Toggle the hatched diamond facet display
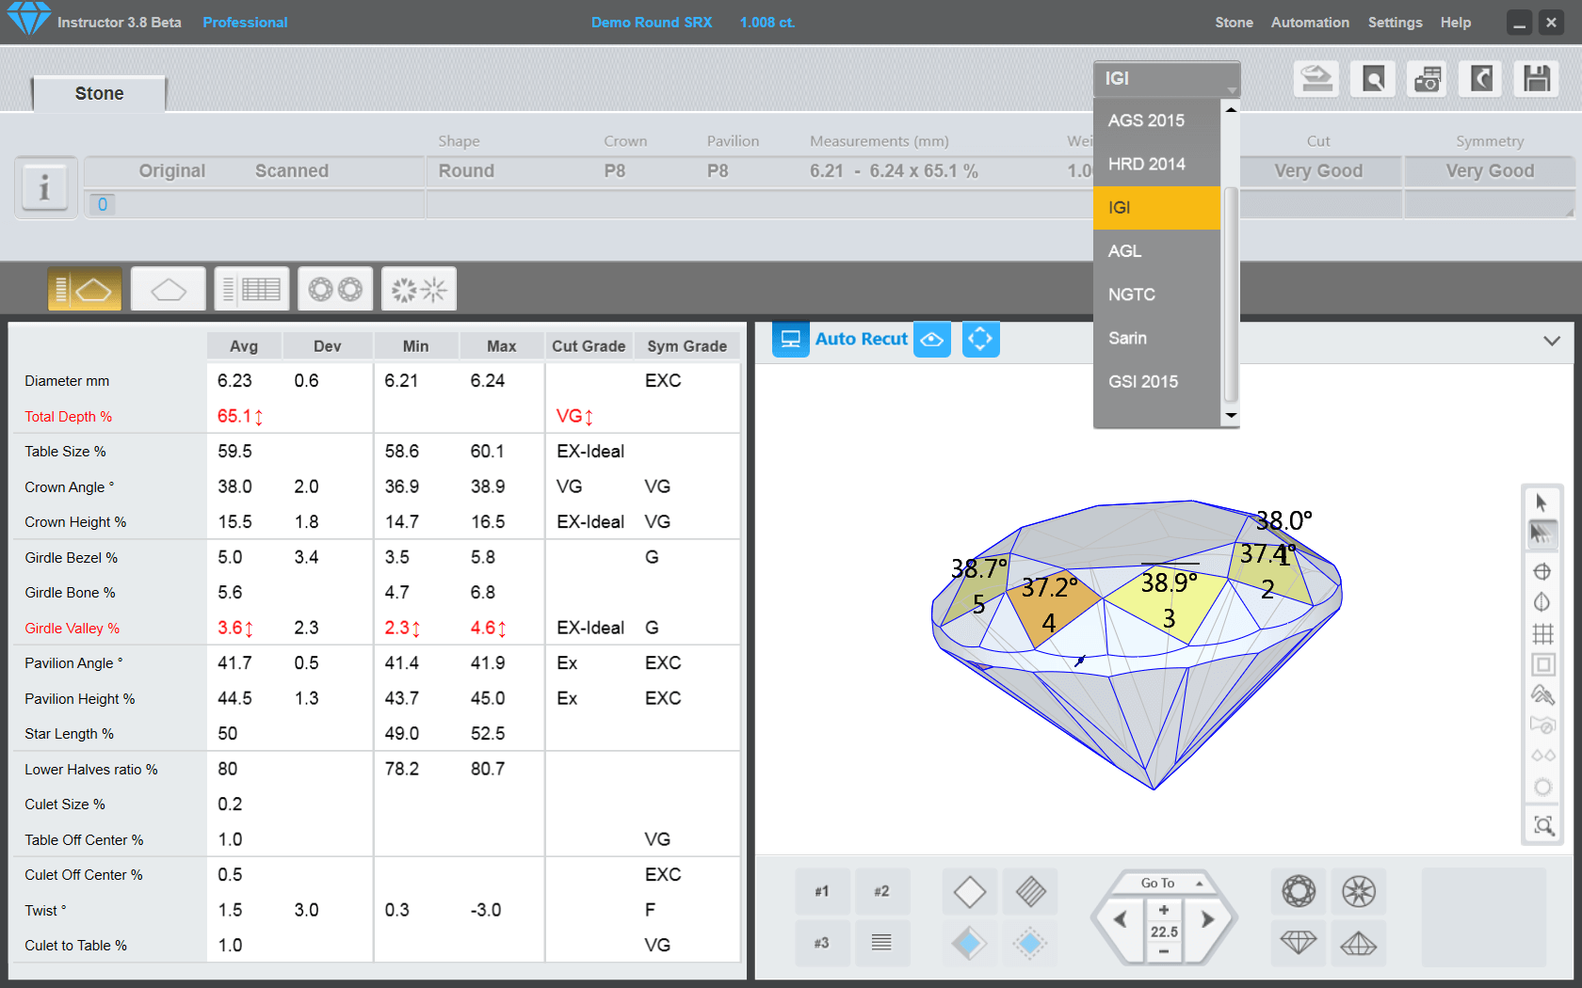This screenshot has height=988, width=1582. pyautogui.click(x=1030, y=891)
